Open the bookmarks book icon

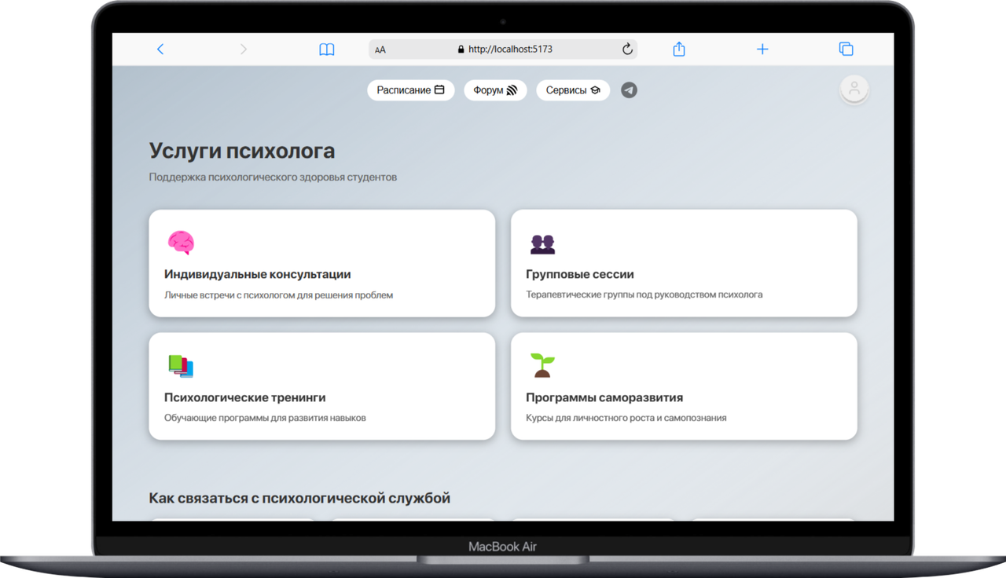(x=327, y=49)
